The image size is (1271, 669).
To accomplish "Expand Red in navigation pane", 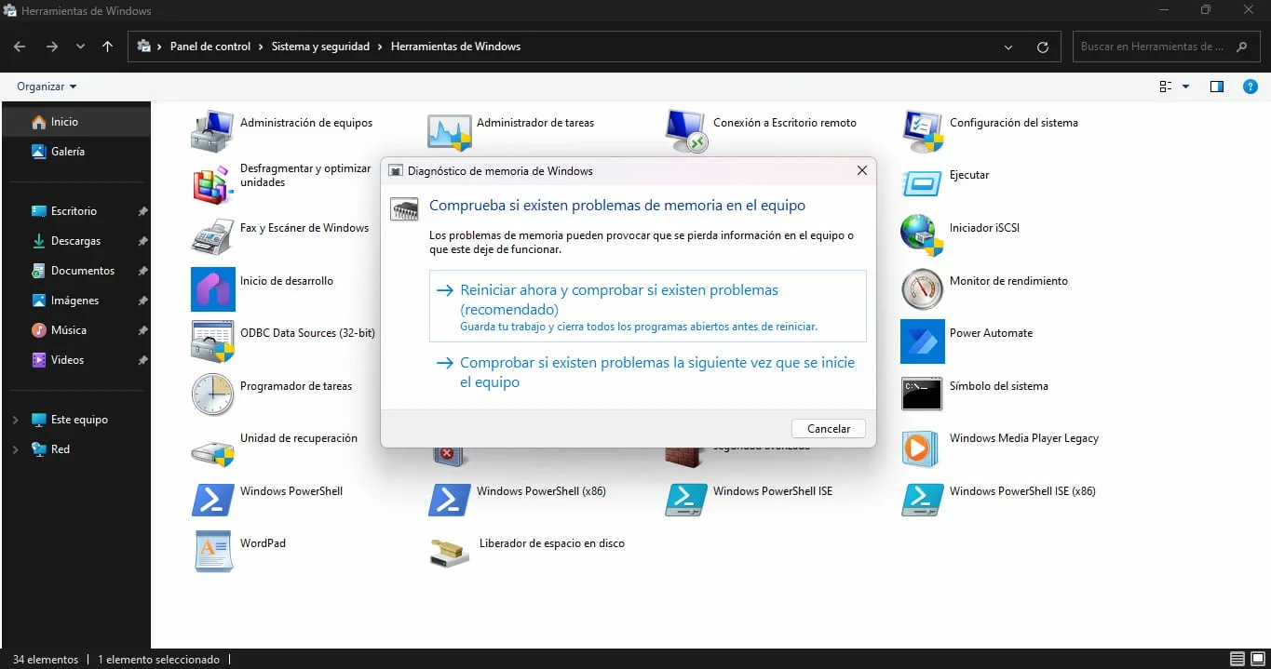I will [x=15, y=449].
